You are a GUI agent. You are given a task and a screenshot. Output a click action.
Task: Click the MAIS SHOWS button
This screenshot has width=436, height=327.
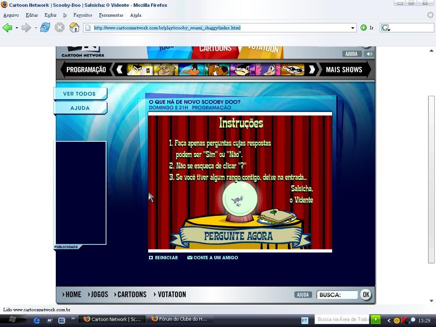click(x=344, y=69)
